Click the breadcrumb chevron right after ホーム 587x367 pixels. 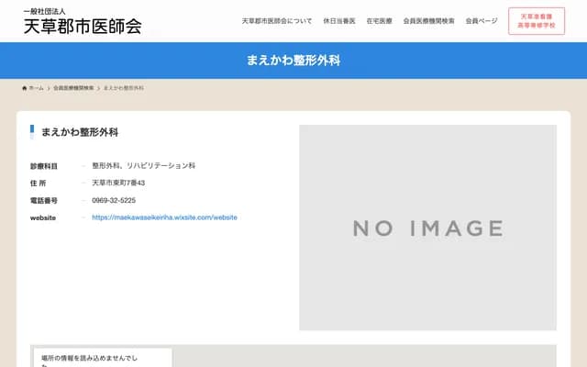coord(49,88)
